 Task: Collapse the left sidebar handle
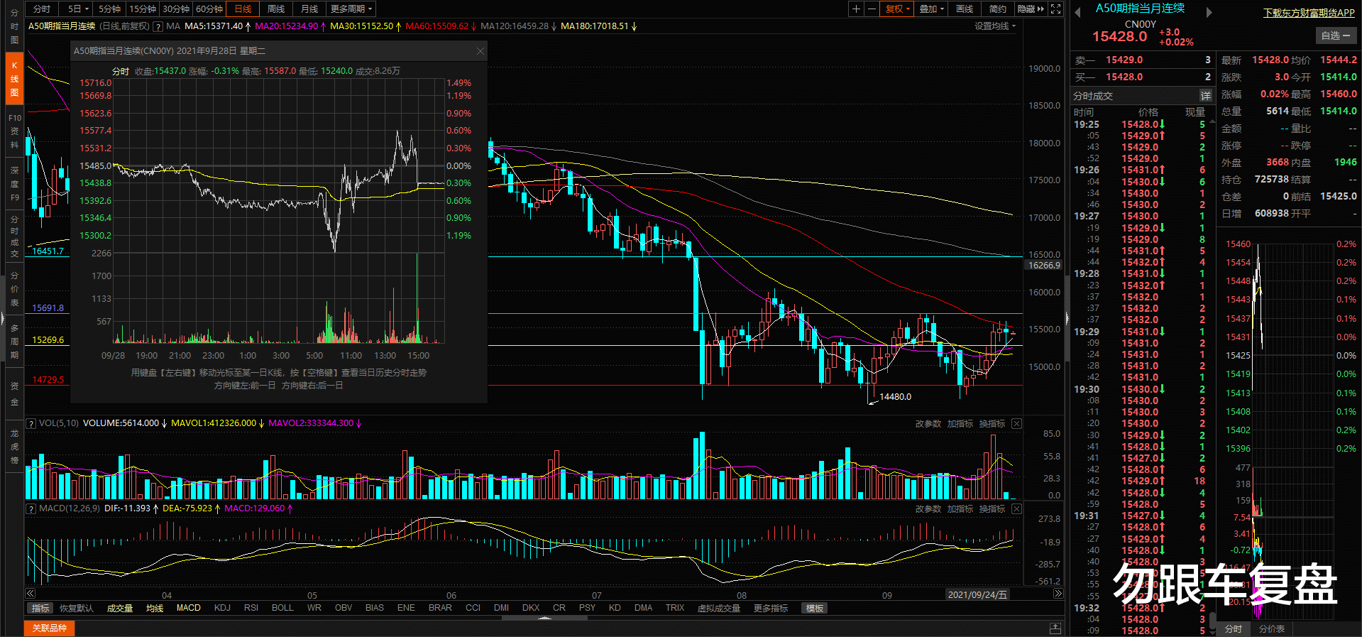[x=3, y=319]
